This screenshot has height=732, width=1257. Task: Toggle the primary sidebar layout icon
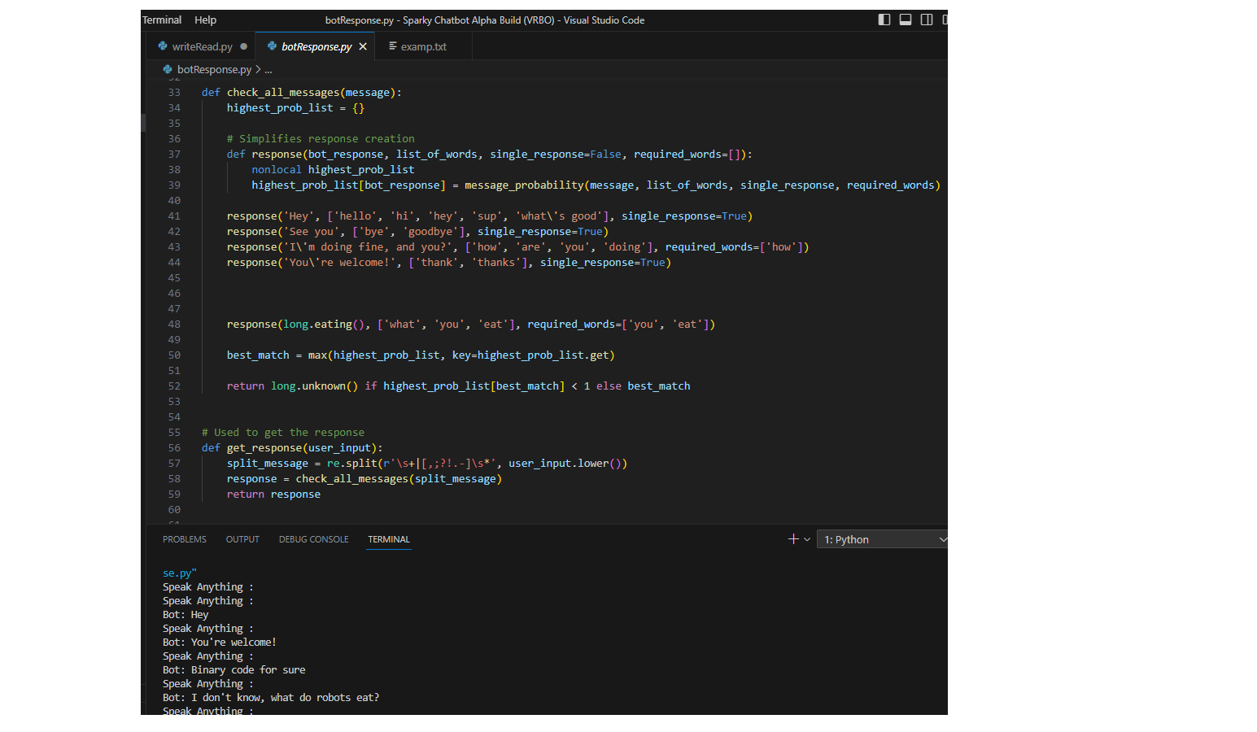pos(884,20)
